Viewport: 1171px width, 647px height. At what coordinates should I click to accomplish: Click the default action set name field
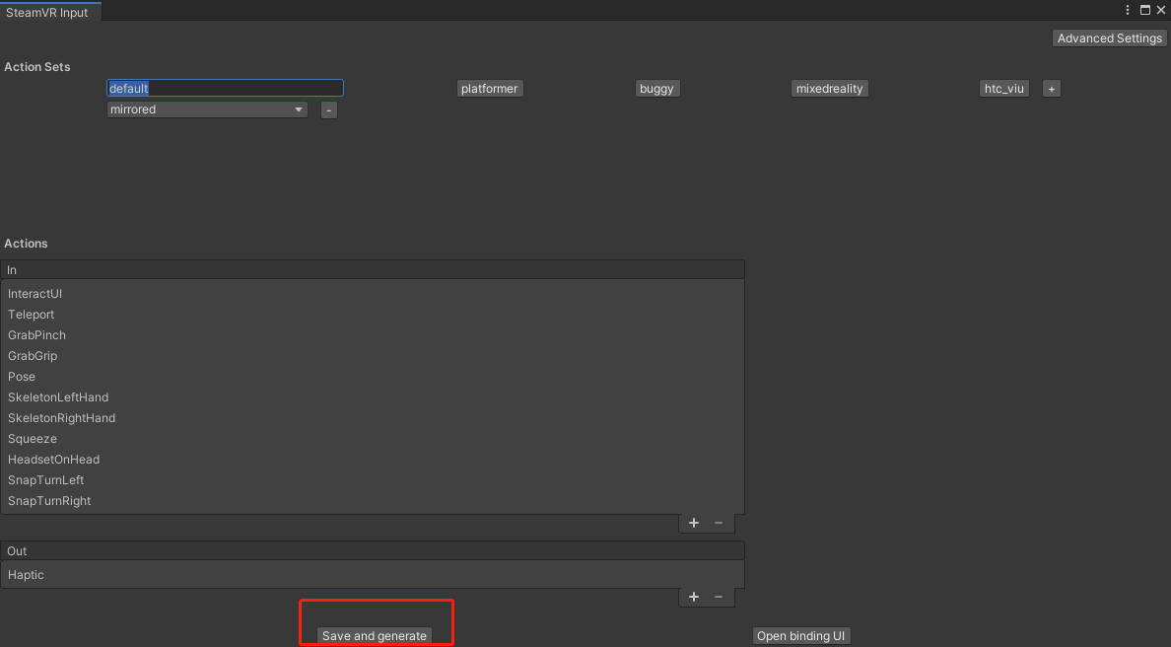pyautogui.click(x=225, y=88)
